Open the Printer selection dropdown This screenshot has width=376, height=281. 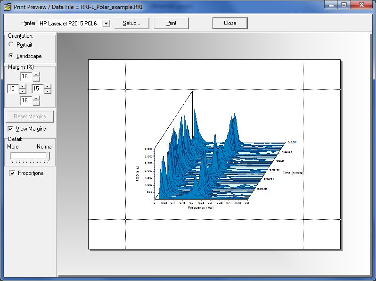click(x=106, y=23)
